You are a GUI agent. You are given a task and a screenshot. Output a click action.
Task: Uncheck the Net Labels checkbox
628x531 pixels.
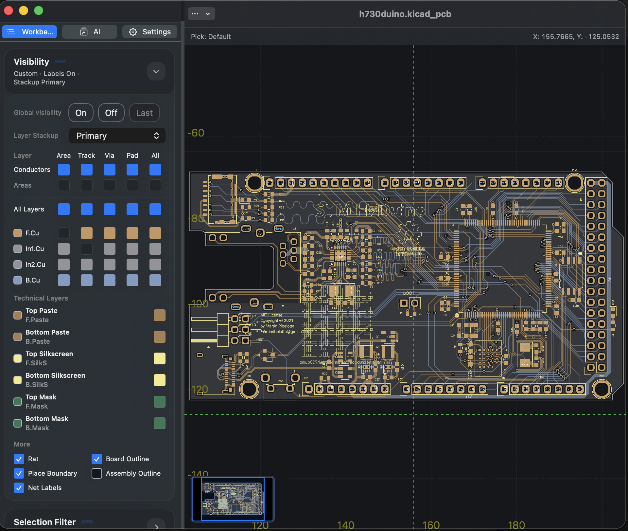coord(19,488)
